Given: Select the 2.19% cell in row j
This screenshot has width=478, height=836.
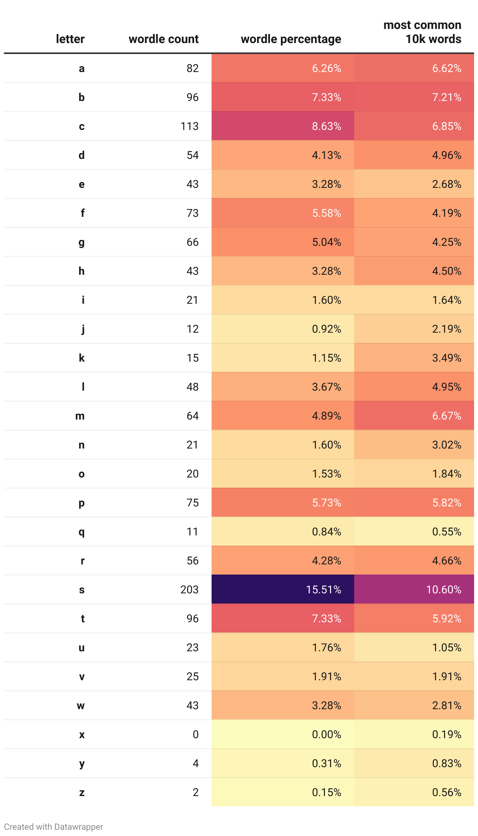Looking at the screenshot, I should [x=414, y=329].
